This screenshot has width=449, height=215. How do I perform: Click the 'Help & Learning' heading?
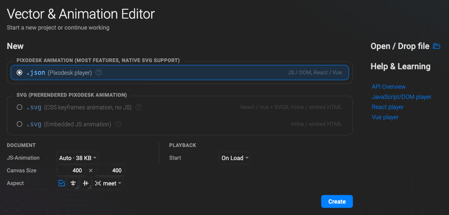pyautogui.click(x=400, y=66)
